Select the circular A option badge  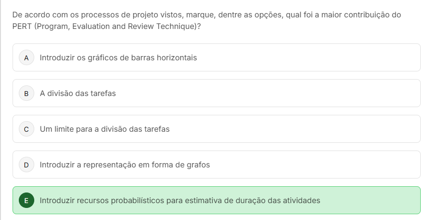tap(27, 58)
